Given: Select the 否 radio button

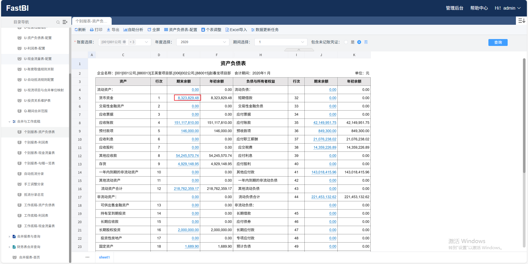Looking at the screenshot, I should [359, 42].
